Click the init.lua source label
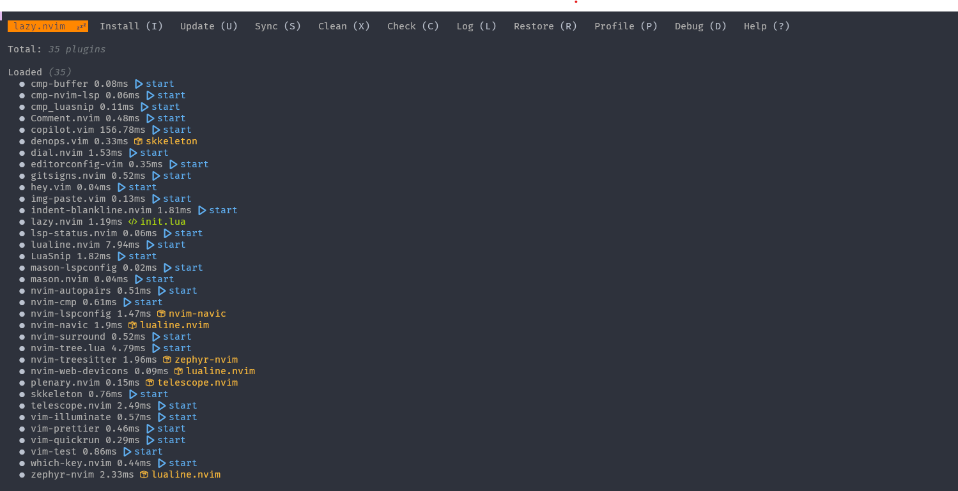Viewport: 958px width, 491px height. click(x=163, y=222)
